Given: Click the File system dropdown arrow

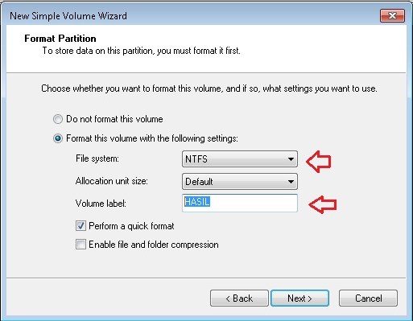Looking at the screenshot, I should coord(291,159).
